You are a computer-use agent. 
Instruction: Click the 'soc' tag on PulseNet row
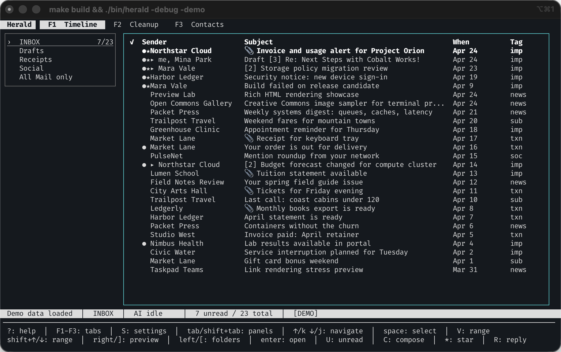pos(516,156)
